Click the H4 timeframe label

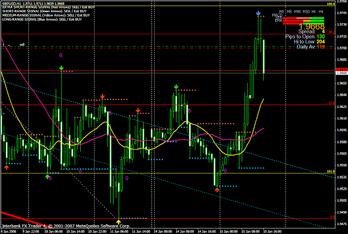coord(321,12)
